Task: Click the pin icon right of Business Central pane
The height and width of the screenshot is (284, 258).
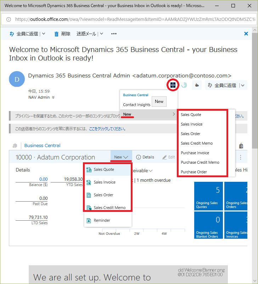Action: pyautogui.click(x=241, y=146)
